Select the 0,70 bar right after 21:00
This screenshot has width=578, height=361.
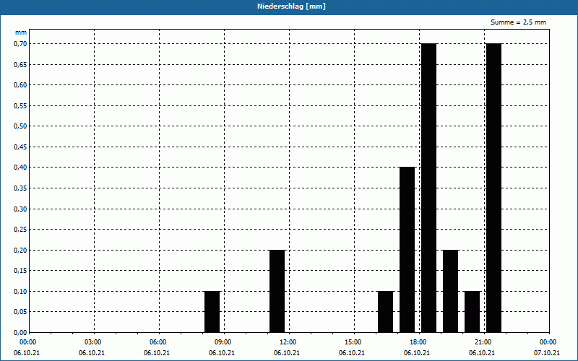click(494, 188)
